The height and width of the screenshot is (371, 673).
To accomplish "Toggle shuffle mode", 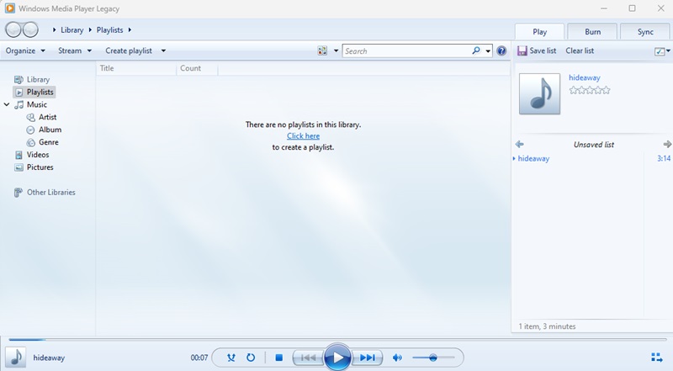I will 231,358.
